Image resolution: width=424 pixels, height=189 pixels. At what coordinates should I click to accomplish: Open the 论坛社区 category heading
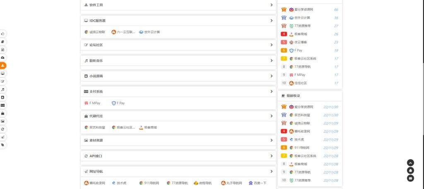[x=96, y=45]
